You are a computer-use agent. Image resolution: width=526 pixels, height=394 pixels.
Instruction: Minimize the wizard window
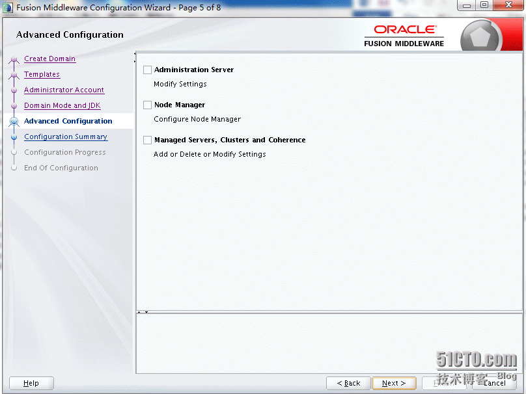(467, 5)
